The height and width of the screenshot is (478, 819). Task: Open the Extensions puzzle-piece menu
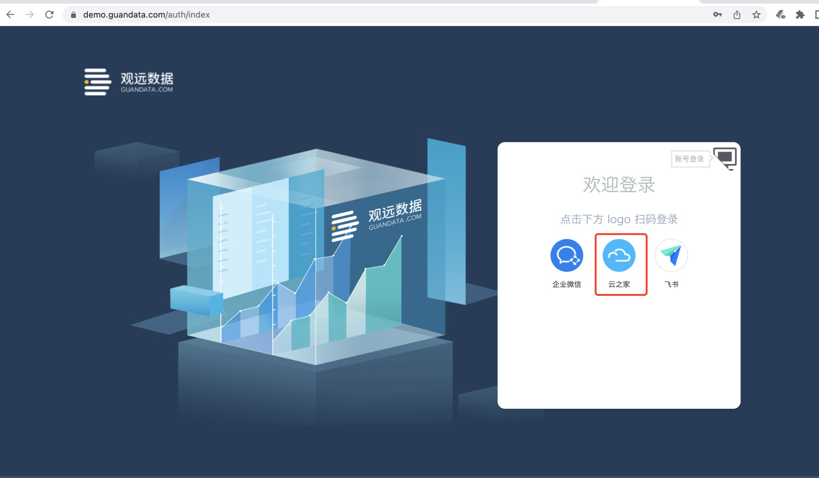click(x=800, y=15)
